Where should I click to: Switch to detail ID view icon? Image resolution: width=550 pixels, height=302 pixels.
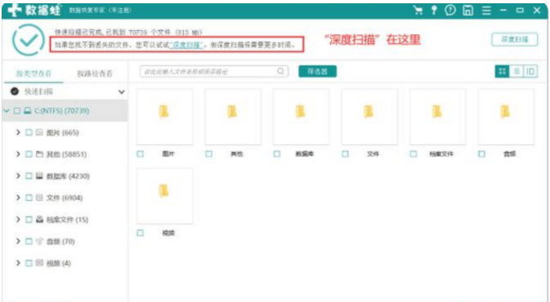tap(530, 72)
